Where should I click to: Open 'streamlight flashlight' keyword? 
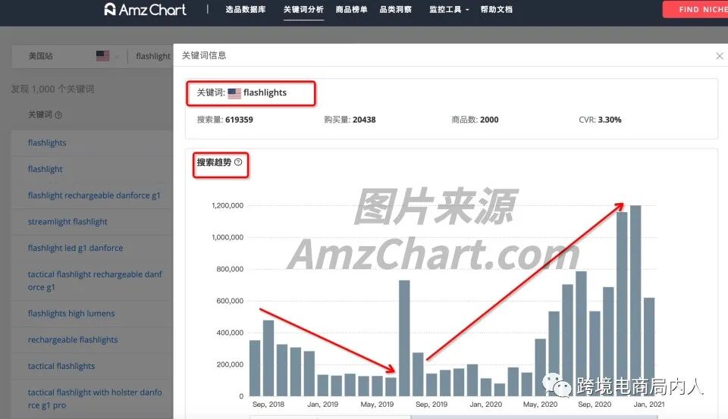click(67, 222)
